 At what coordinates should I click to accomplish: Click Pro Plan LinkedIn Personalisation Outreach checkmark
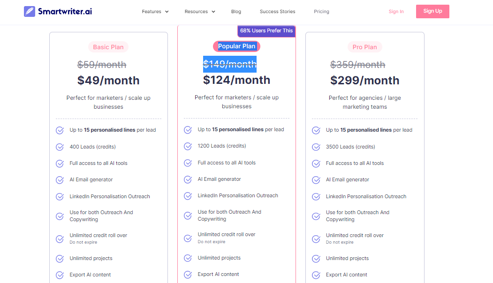click(x=316, y=197)
